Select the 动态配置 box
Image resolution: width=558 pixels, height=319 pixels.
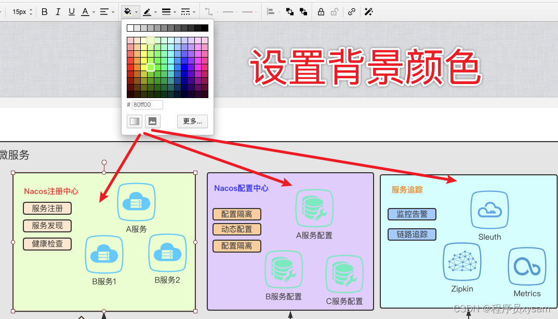(237, 229)
